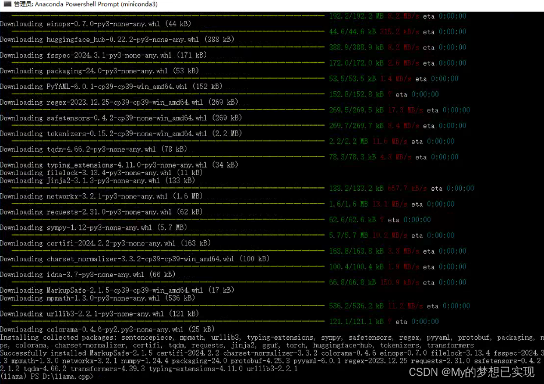Click the 'Downloading sympy-1.12' line
544x384 pixels.
click(93, 227)
